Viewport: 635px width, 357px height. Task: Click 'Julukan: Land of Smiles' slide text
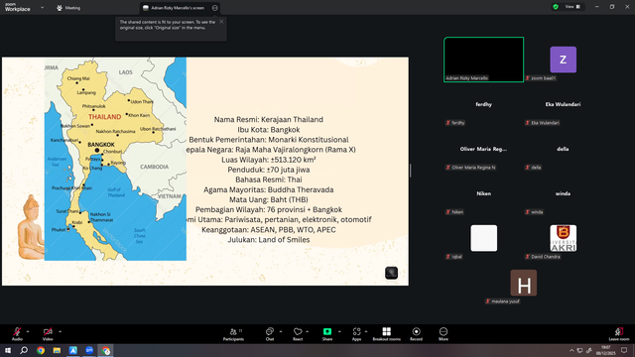pyautogui.click(x=269, y=240)
